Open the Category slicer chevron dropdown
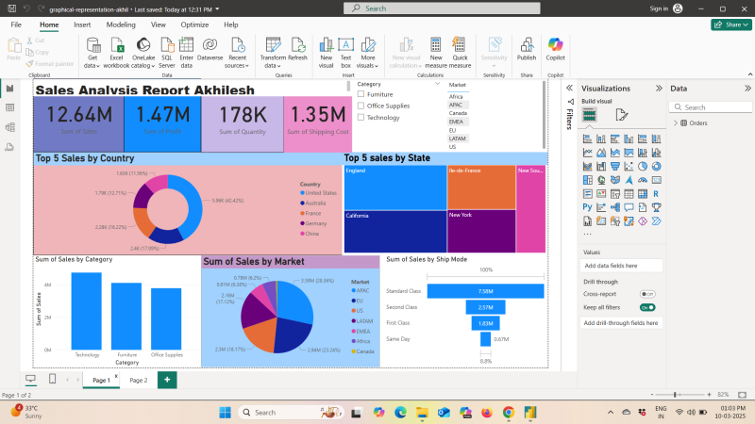 point(437,84)
